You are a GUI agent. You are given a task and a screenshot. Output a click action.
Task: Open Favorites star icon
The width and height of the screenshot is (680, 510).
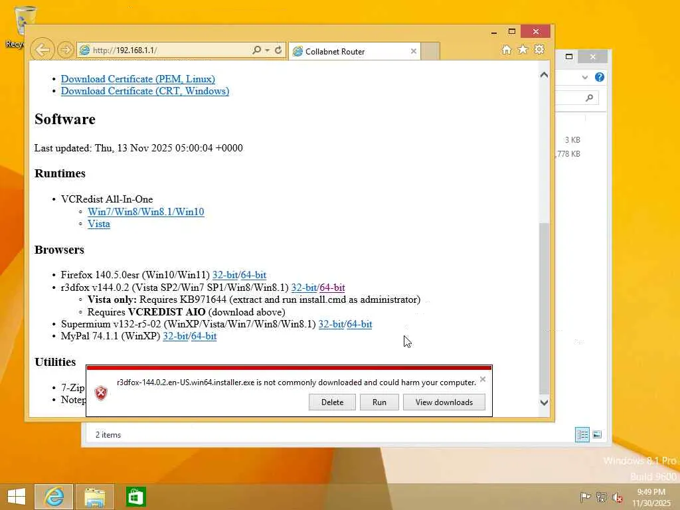tap(523, 49)
